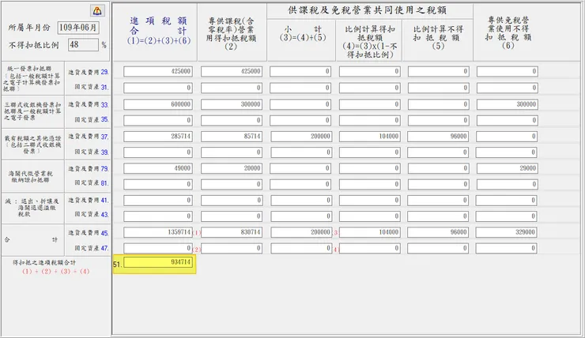Select row 45 subtotal field showing 200000
585x338 pixels.
(x=301, y=232)
